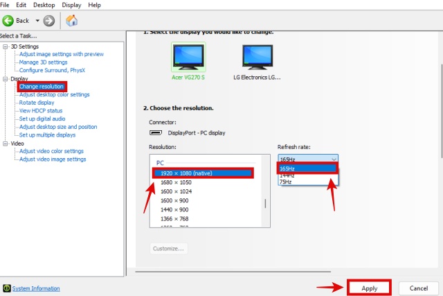Image resolution: width=443 pixels, height=296 pixels.
Task: Collapse the Video tree node
Action: click(x=6, y=143)
